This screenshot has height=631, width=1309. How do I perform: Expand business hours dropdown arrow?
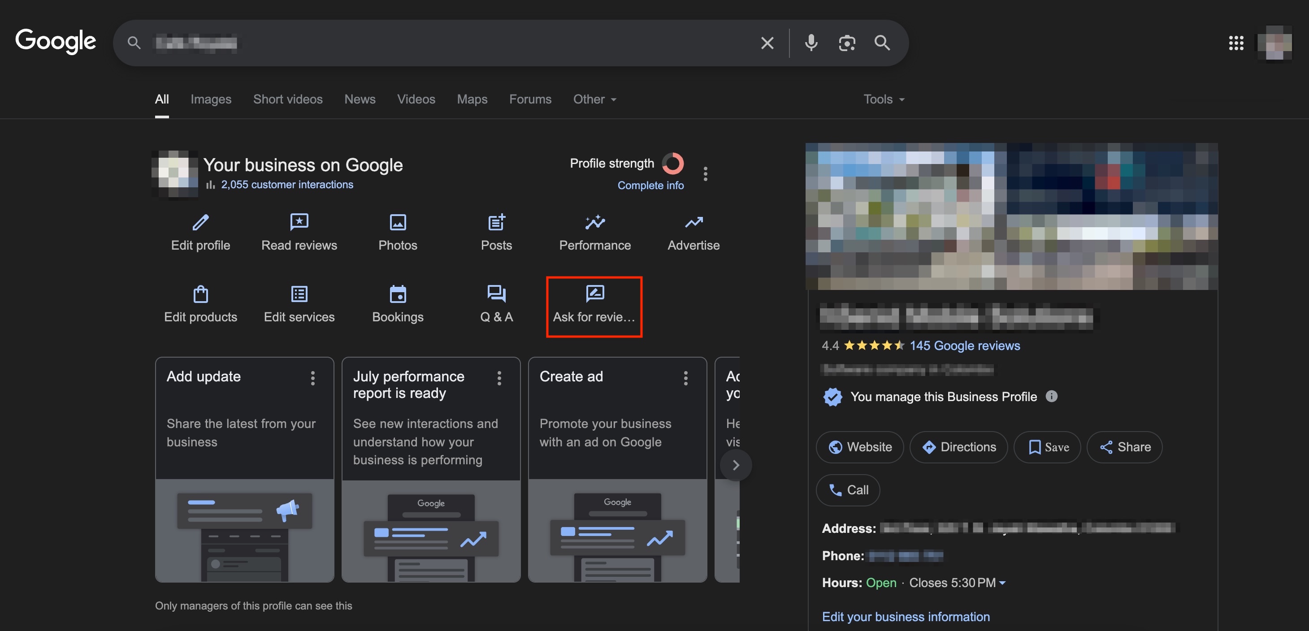pos(1002,583)
